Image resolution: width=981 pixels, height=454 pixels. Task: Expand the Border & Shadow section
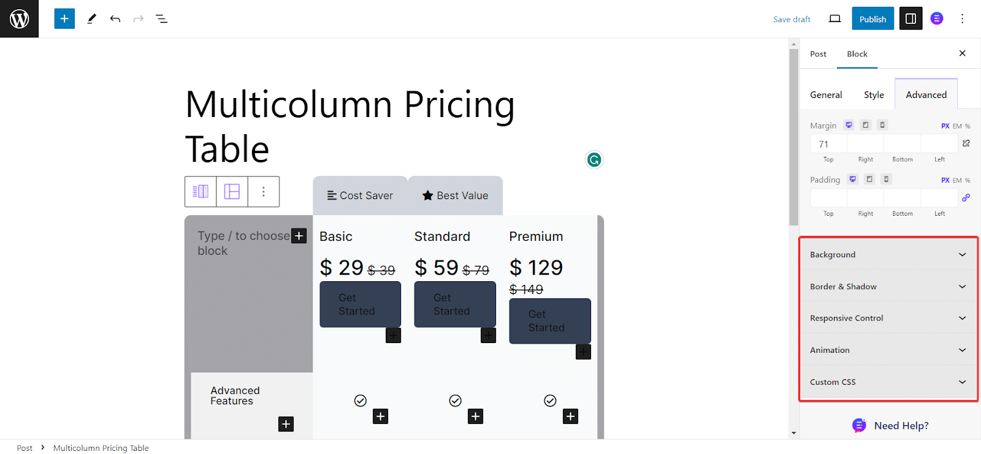888,286
